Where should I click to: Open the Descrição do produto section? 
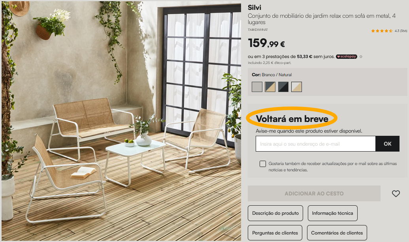click(275, 213)
